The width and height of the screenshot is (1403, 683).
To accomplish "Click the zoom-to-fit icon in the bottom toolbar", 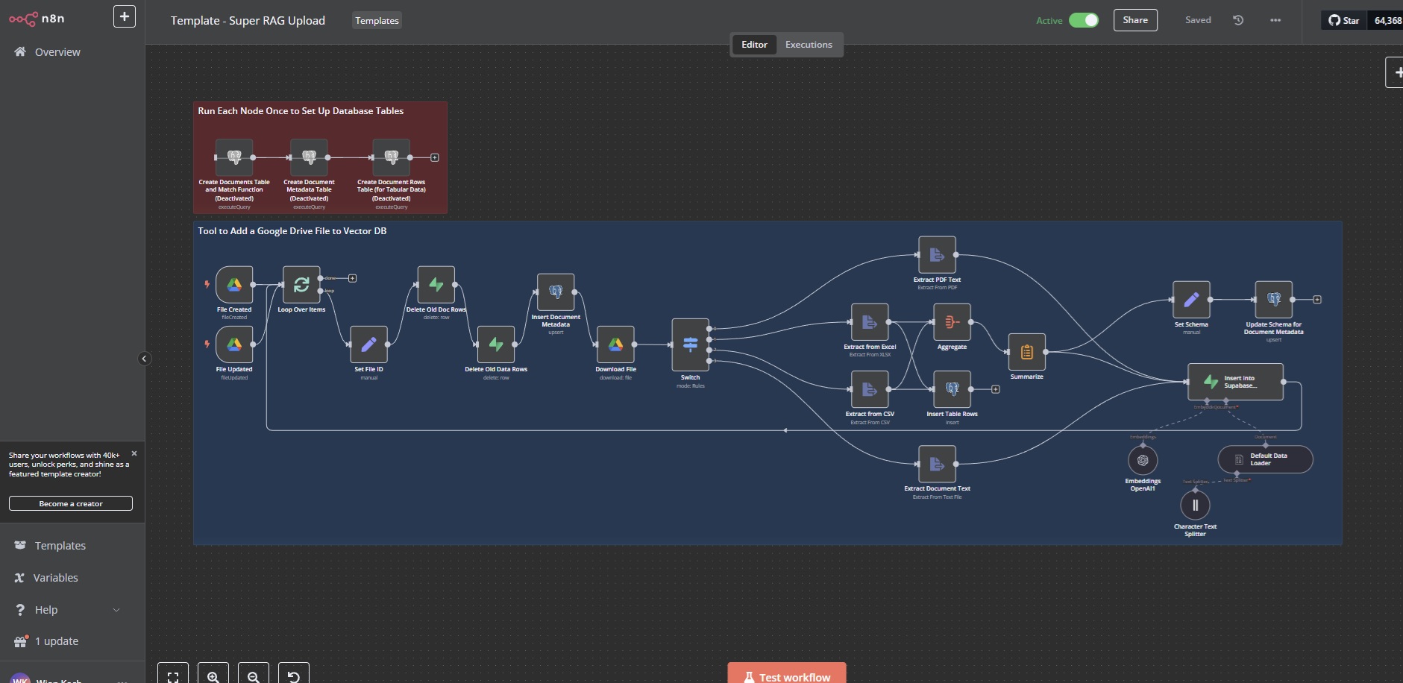I will click(x=172, y=676).
